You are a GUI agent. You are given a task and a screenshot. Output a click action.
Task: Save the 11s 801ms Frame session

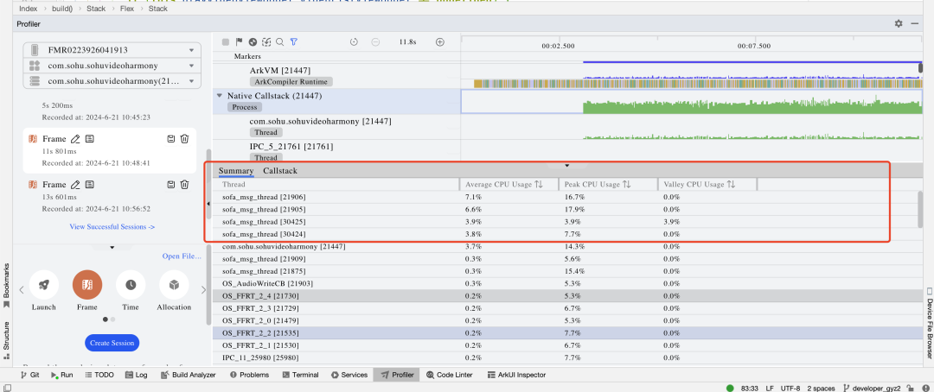[x=171, y=139]
